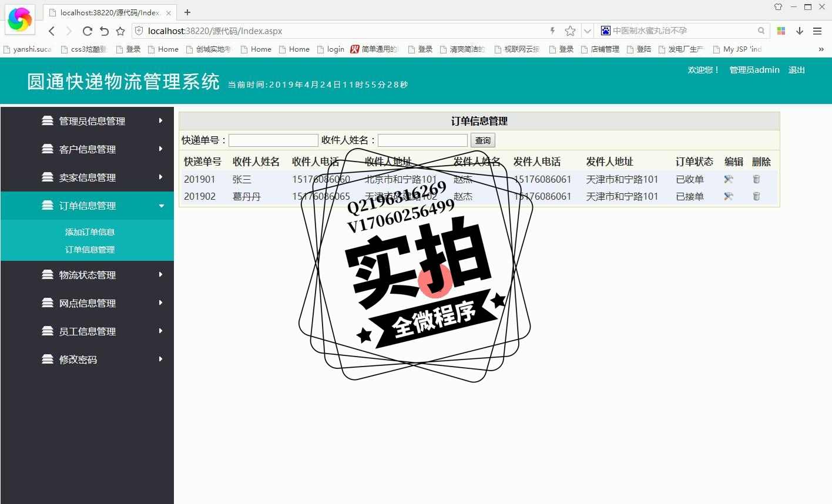Reload the page with refresh icon
This screenshot has height=504, width=832.
pos(87,31)
